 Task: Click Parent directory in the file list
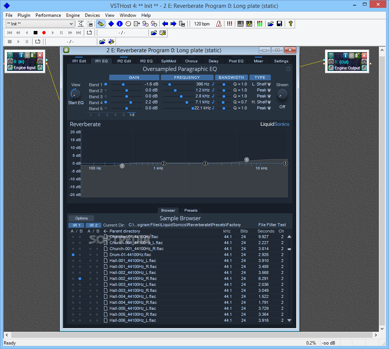125,231
